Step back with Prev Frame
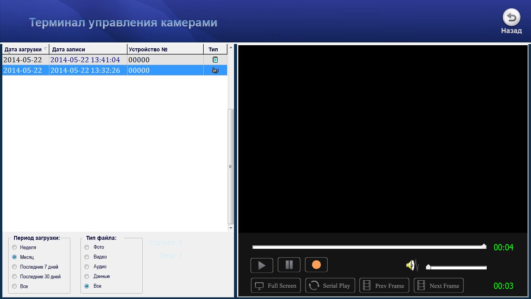Screen dimensions: 531x299 [x=384, y=286]
